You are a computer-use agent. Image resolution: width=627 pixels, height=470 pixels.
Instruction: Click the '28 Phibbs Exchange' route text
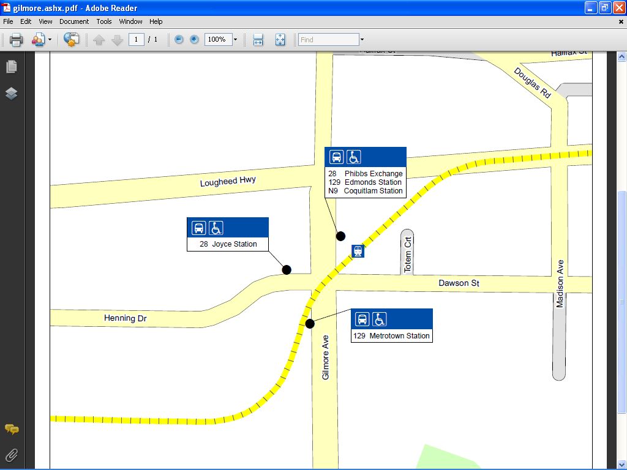point(366,173)
